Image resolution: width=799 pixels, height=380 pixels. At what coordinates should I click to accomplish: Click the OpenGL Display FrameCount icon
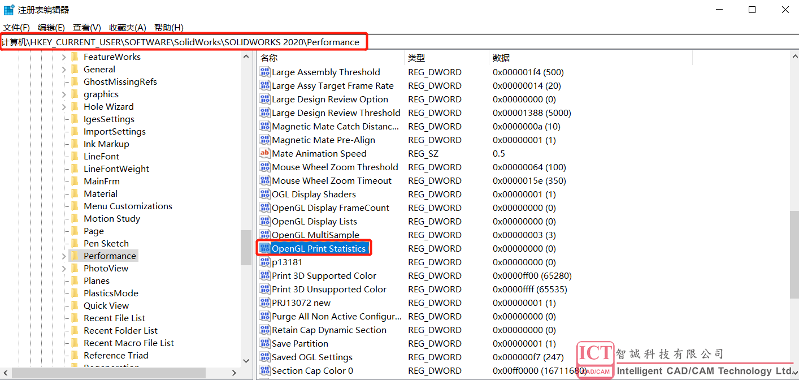coord(265,208)
